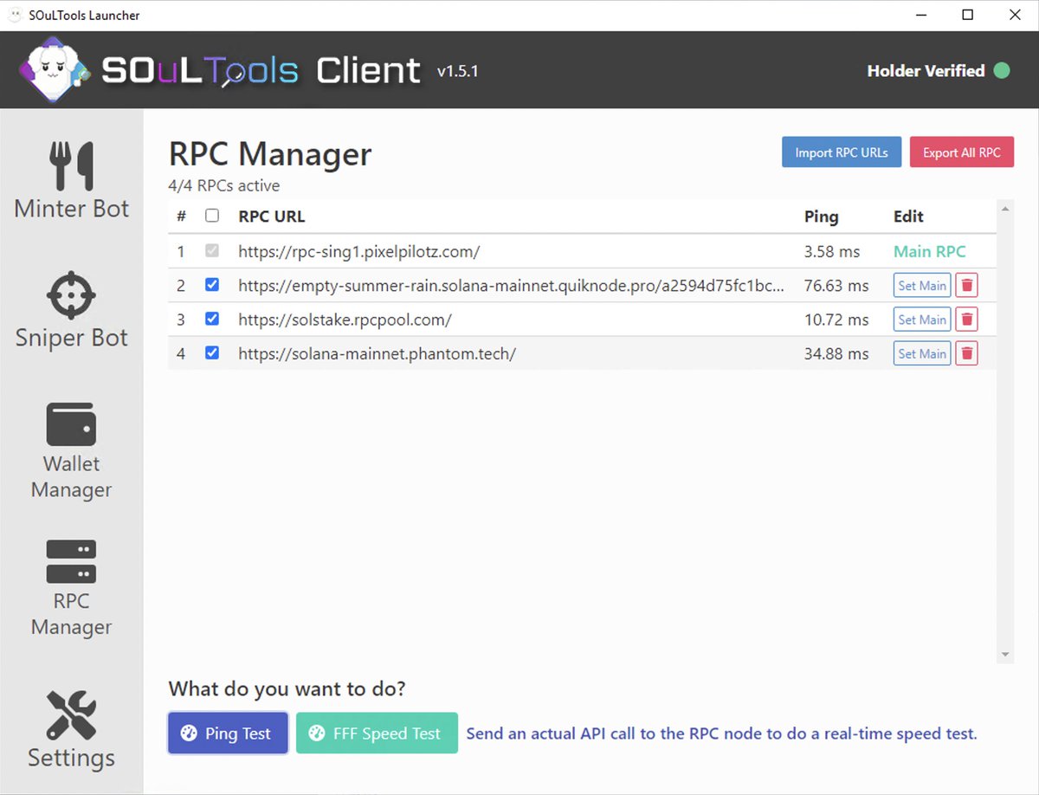Switch to Settings section label
This screenshot has width=1039, height=795.
72,758
